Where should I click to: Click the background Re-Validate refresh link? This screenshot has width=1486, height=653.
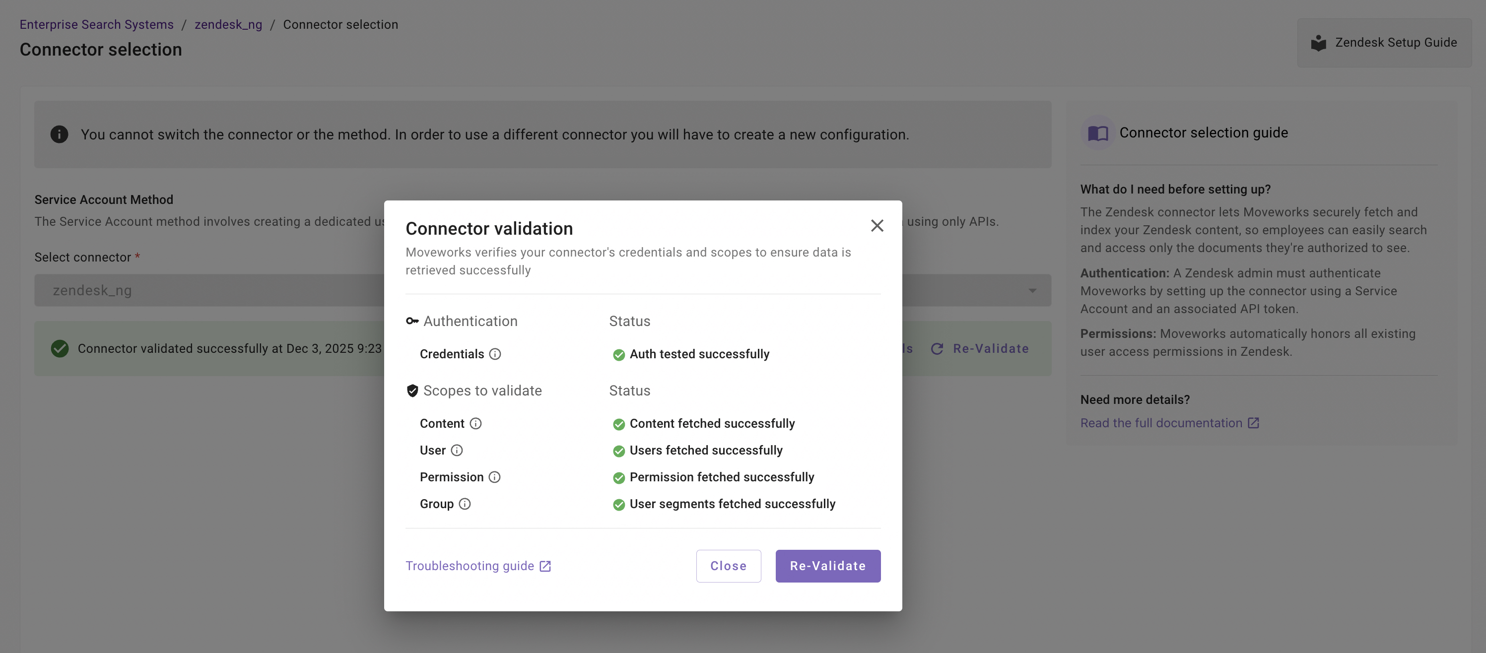click(980, 348)
